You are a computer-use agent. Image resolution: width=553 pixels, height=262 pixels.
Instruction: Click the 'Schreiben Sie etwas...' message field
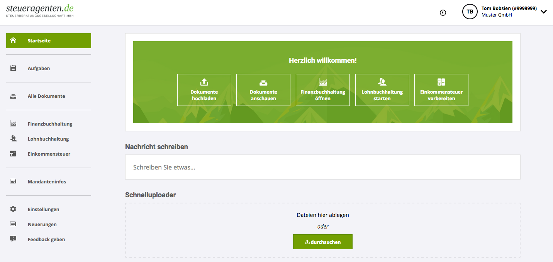coord(322,167)
